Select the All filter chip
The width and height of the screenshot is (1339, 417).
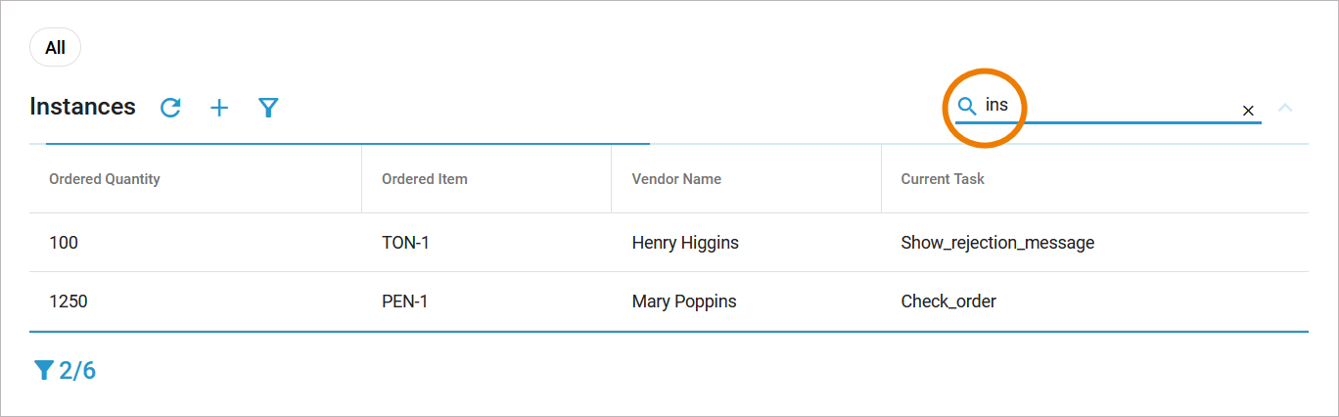click(x=55, y=48)
